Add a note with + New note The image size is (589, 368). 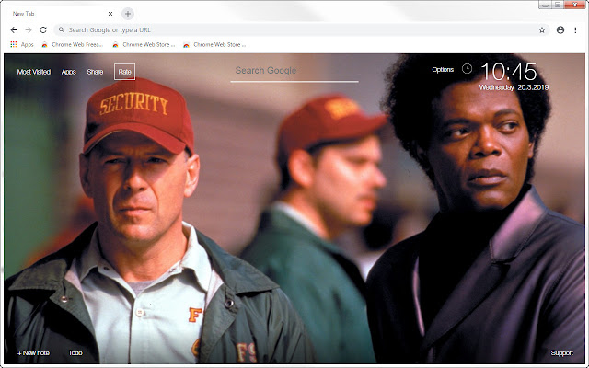click(x=33, y=353)
